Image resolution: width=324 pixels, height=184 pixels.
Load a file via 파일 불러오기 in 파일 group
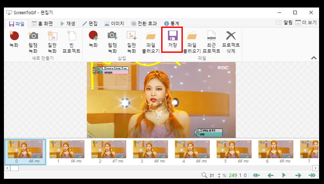(192, 42)
